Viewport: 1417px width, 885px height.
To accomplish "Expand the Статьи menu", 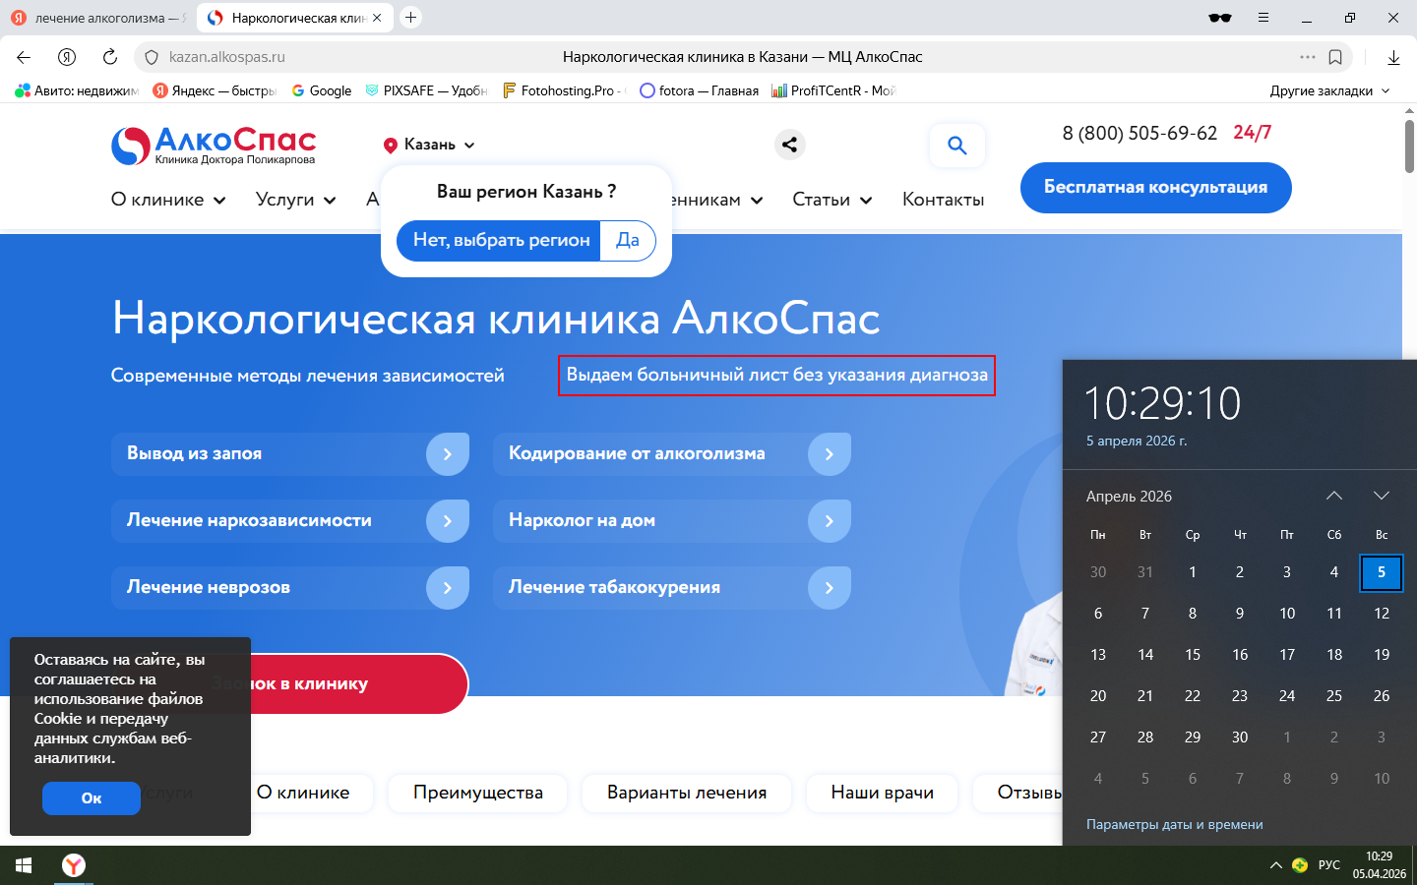I will (x=832, y=200).
